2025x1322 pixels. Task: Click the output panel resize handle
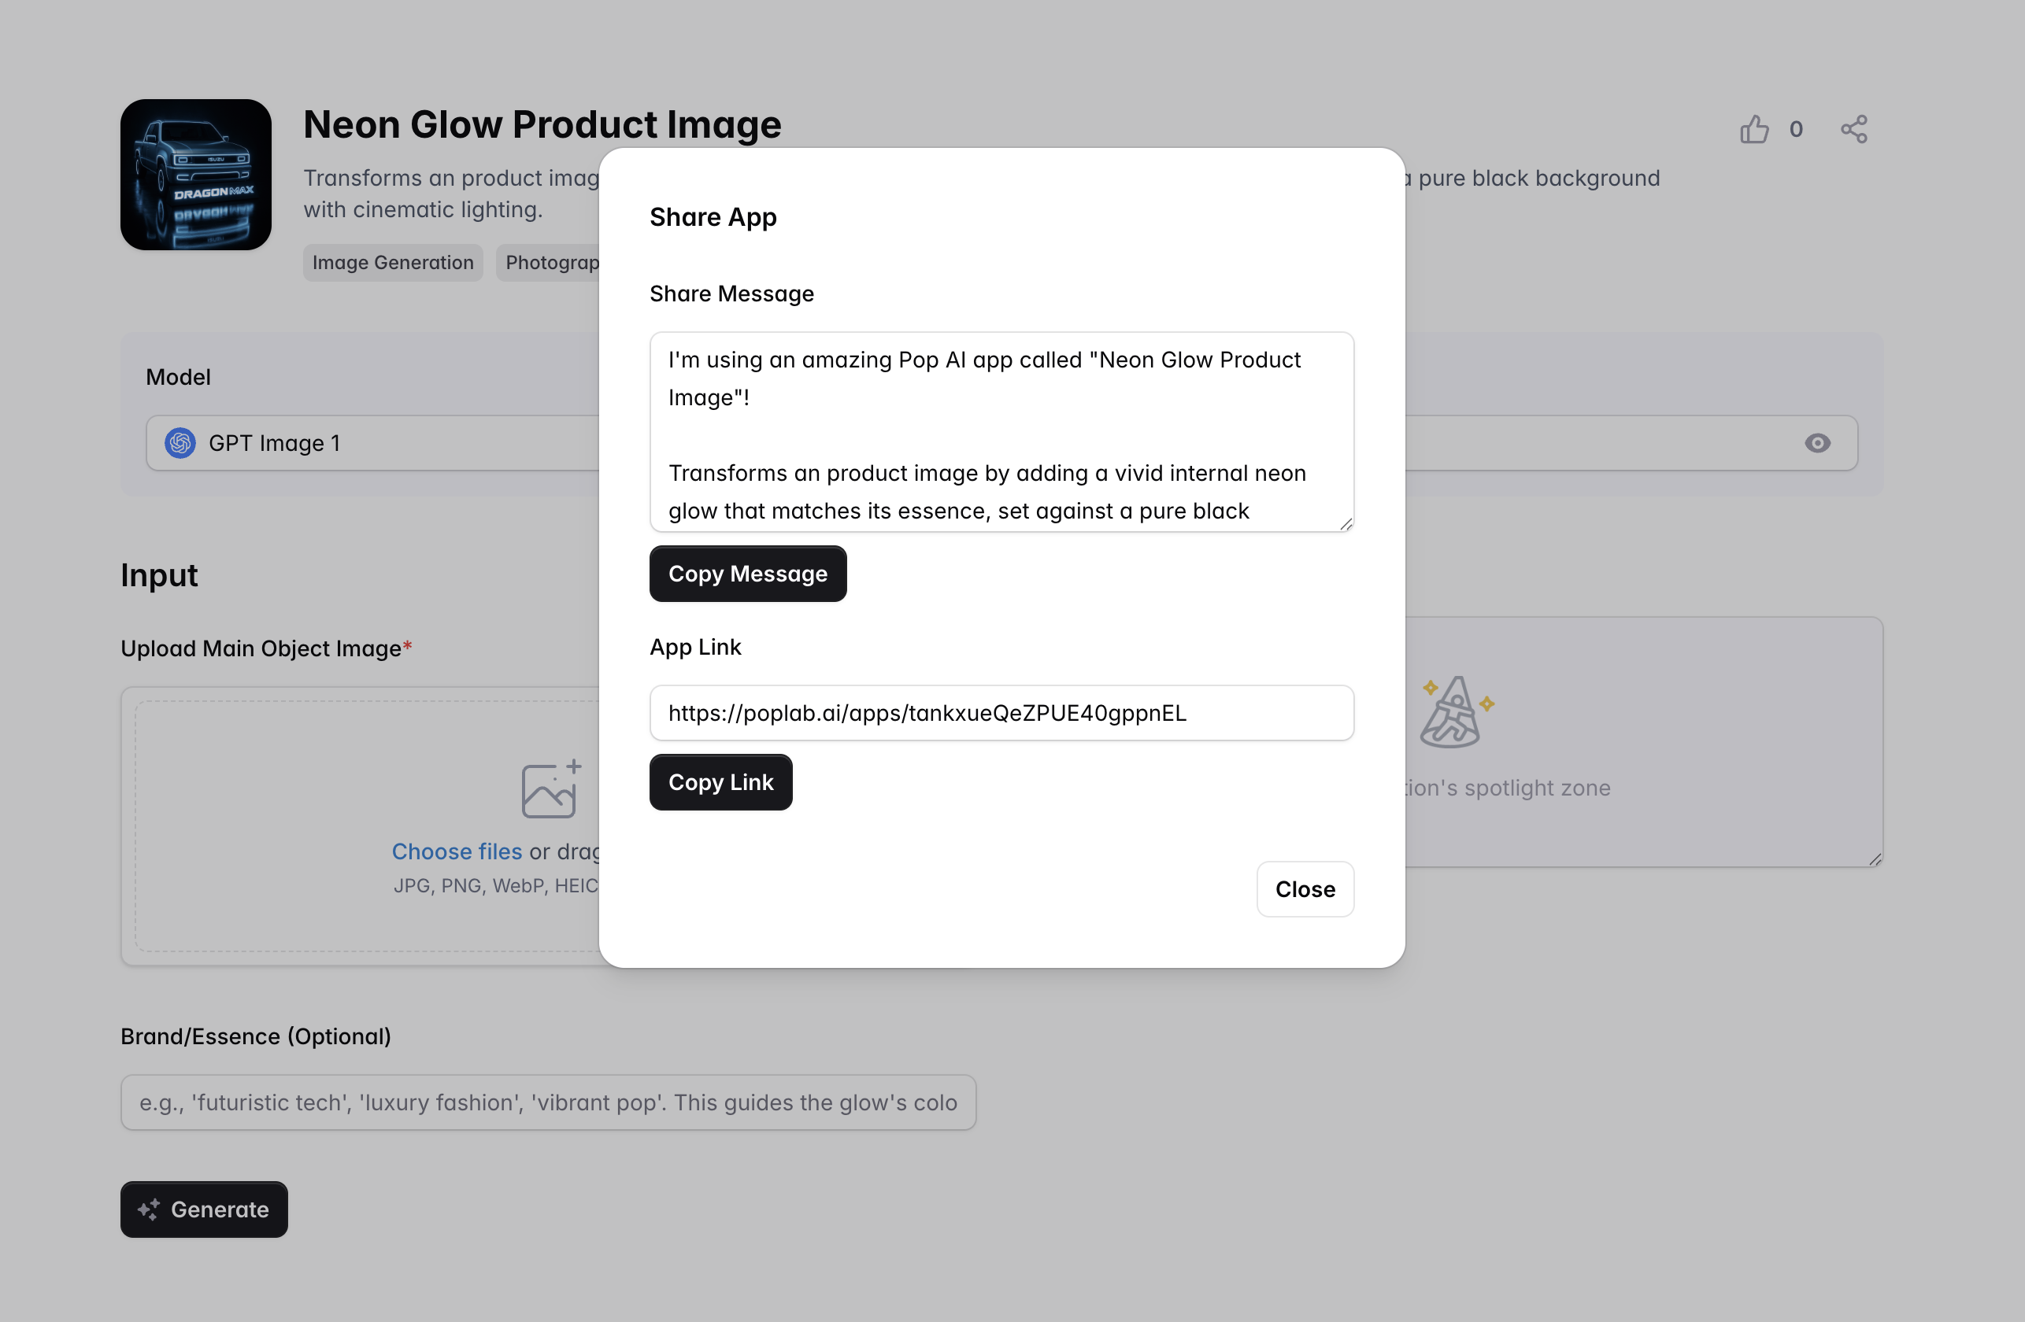pyautogui.click(x=1875, y=859)
